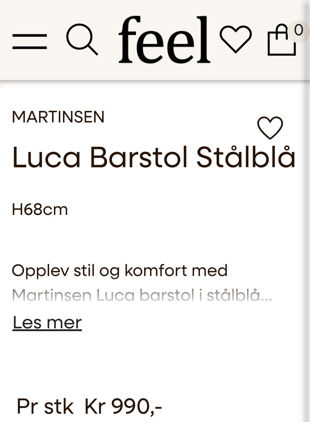Click the word 'Stålblå' in the title
The image size is (310, 422).
pos(246,157)
